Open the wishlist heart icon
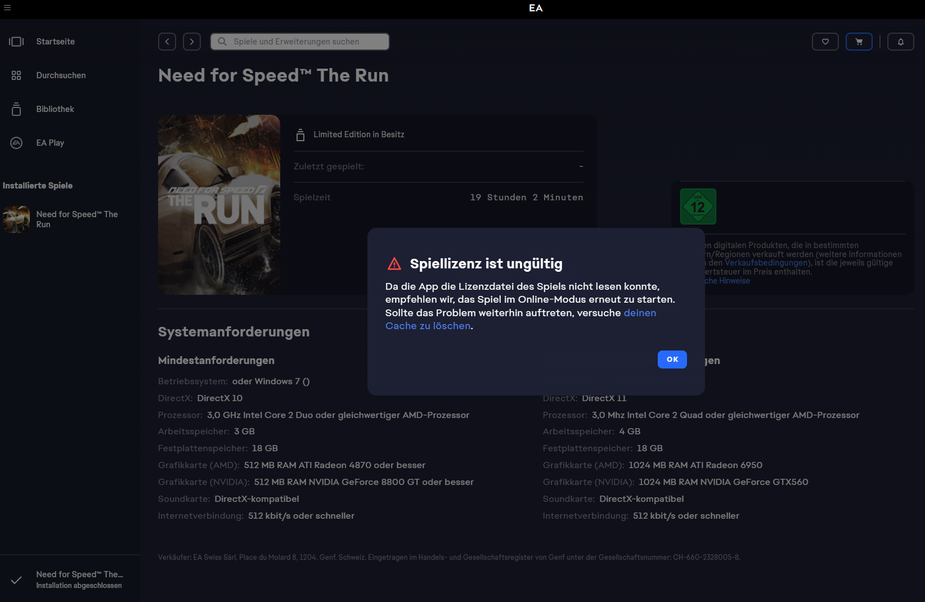The width and height of the screenshot is (925, 602). pyautogui.click(x=825, y=42)
